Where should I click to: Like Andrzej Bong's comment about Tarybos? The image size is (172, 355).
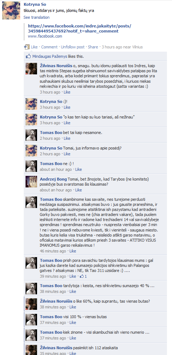78,190
